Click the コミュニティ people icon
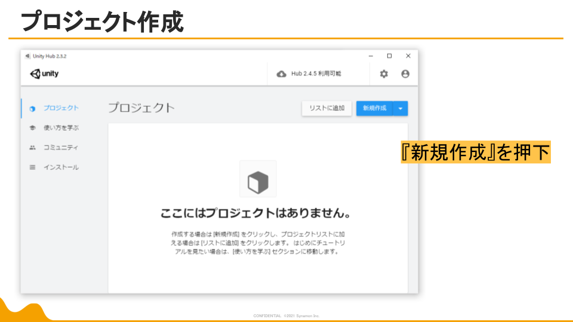The height and width of the screenshot is (322, 573). (32, 147)
